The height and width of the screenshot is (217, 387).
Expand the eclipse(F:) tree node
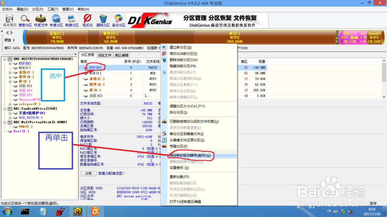click(x=10, y=104)
